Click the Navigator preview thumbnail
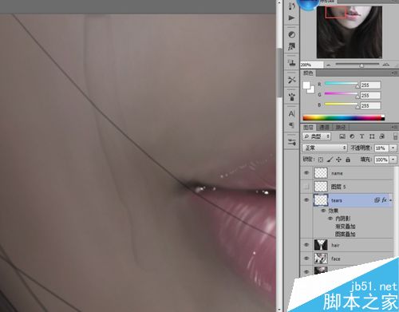Viewport: 399px width, 312px height. coord(350,32)
